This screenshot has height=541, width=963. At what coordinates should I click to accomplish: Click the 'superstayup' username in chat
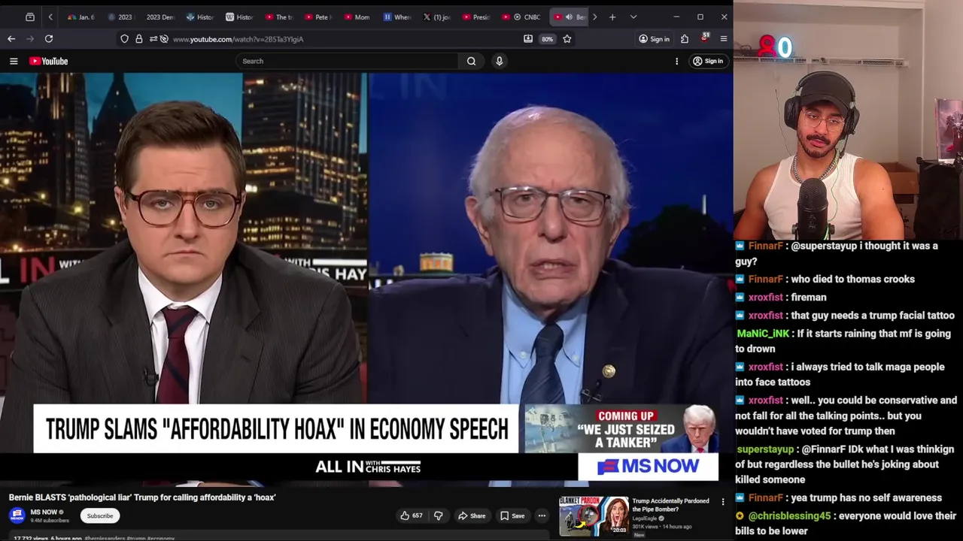[x=765, y=449]
